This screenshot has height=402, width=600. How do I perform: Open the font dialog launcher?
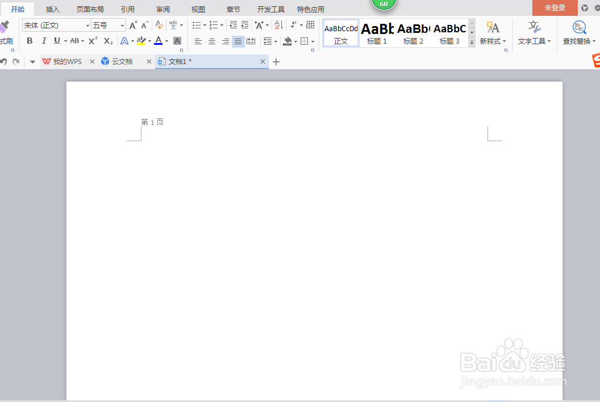(181, 50)
